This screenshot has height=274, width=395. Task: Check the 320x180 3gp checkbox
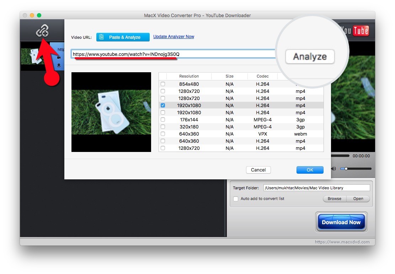point(163,127)
